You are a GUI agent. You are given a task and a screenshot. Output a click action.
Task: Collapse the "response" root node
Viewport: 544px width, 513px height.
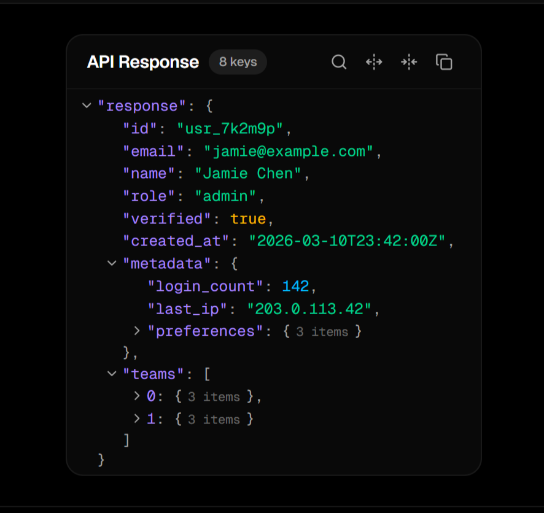[87, 106]
